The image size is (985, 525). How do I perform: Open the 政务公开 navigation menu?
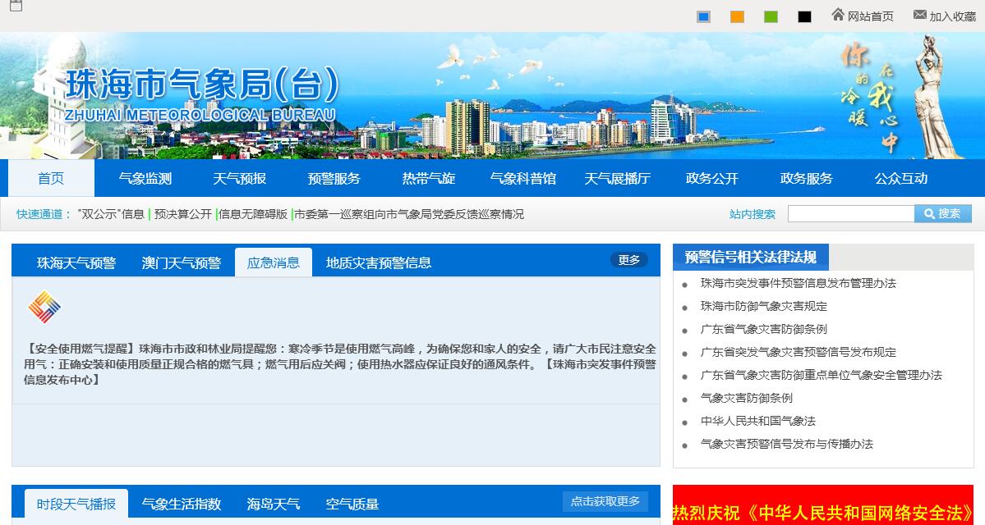coord(711,179)
